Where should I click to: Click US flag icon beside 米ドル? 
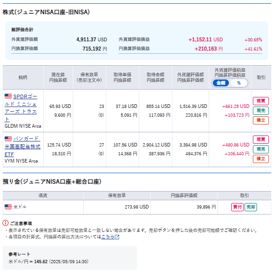8,207
